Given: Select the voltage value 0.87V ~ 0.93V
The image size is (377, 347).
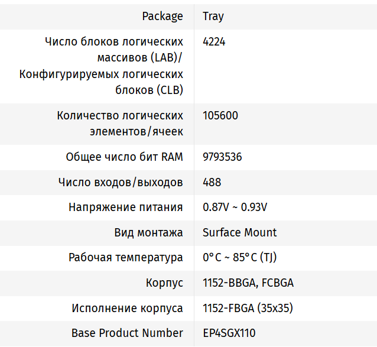Looking at the screenshot, I should (x=235, y=207).
